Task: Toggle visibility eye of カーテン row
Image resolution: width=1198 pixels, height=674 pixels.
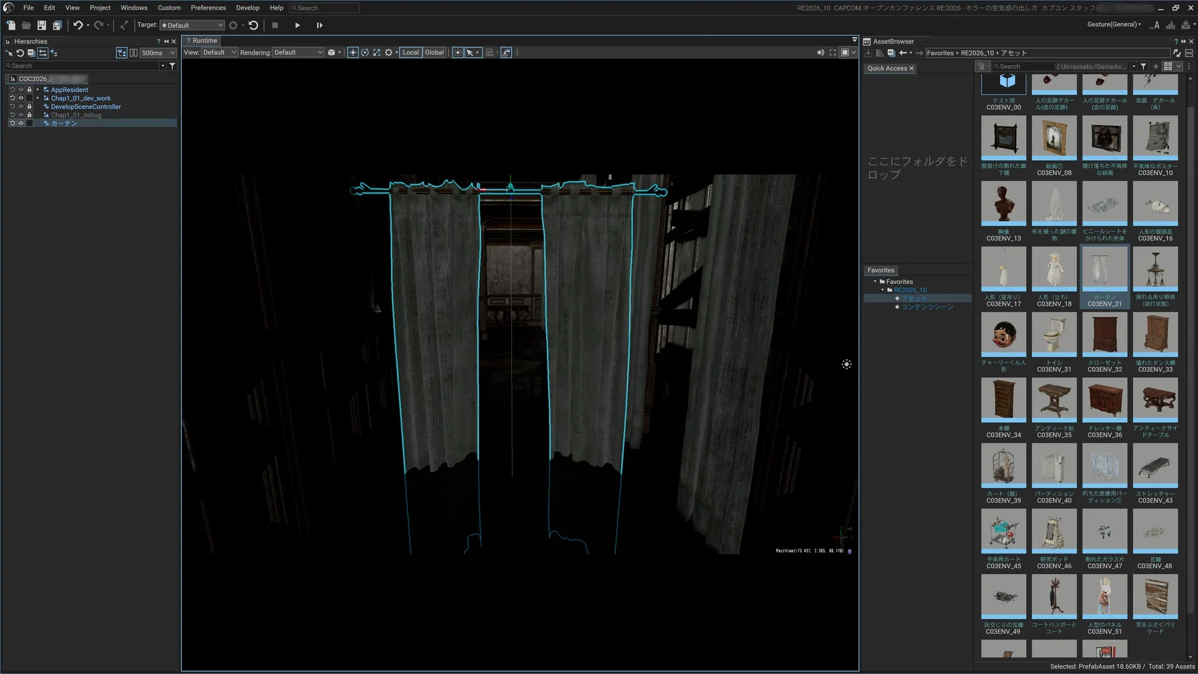Action: click(21, 123)
